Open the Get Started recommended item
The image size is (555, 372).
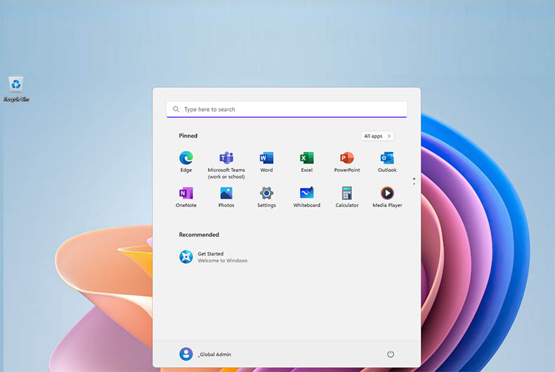tap(213, 257)
